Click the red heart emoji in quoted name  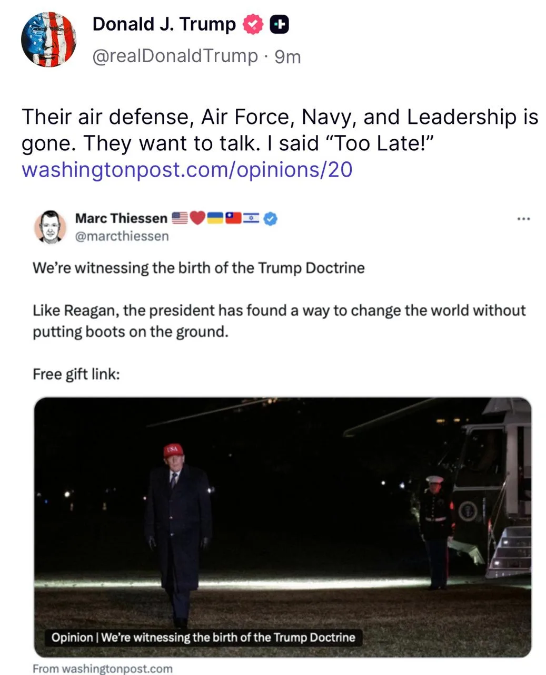(x=197, y=218)
